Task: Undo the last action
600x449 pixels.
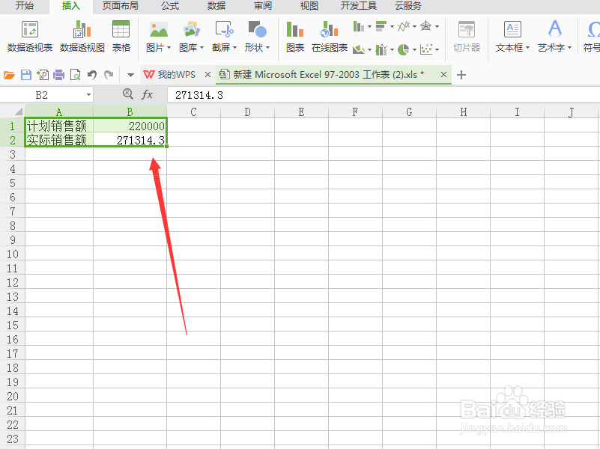Action: (x=92, y=75)
